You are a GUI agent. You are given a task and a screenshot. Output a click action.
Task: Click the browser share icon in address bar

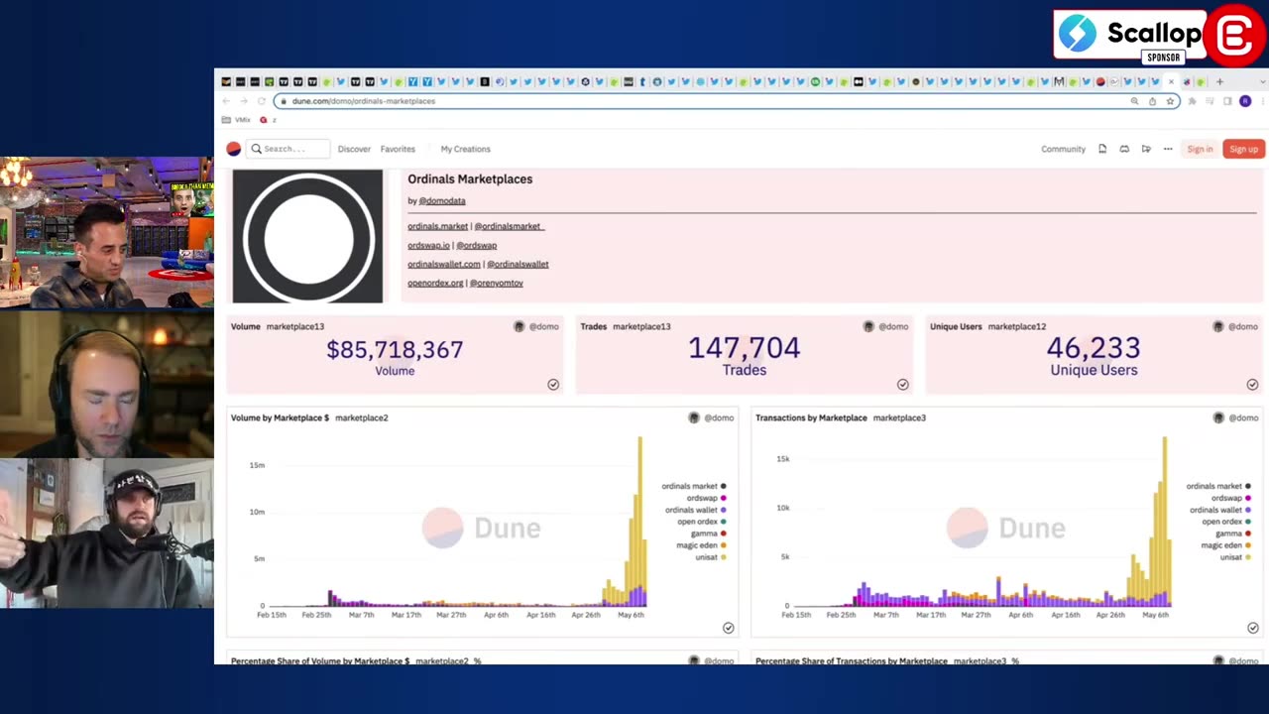(x=1152, y=101)
